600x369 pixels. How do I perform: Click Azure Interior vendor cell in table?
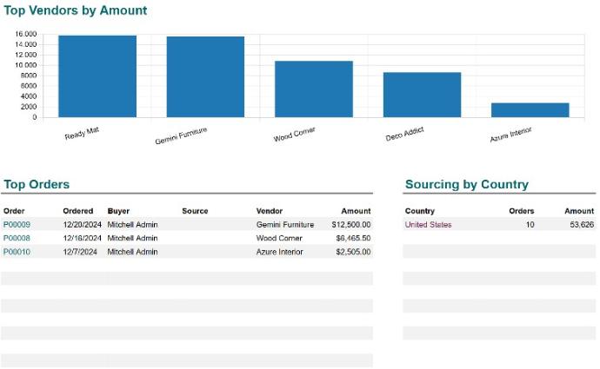pyautogui.click(x=280, y=252)
